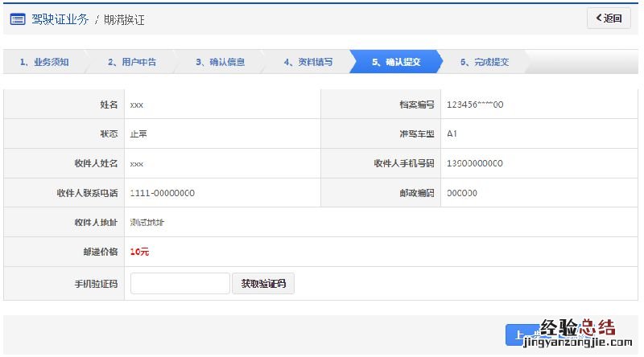This screenshot has height=357, width=644.
Task: Click the blue 上一步 button at bottom
Action: coord(521,335)
